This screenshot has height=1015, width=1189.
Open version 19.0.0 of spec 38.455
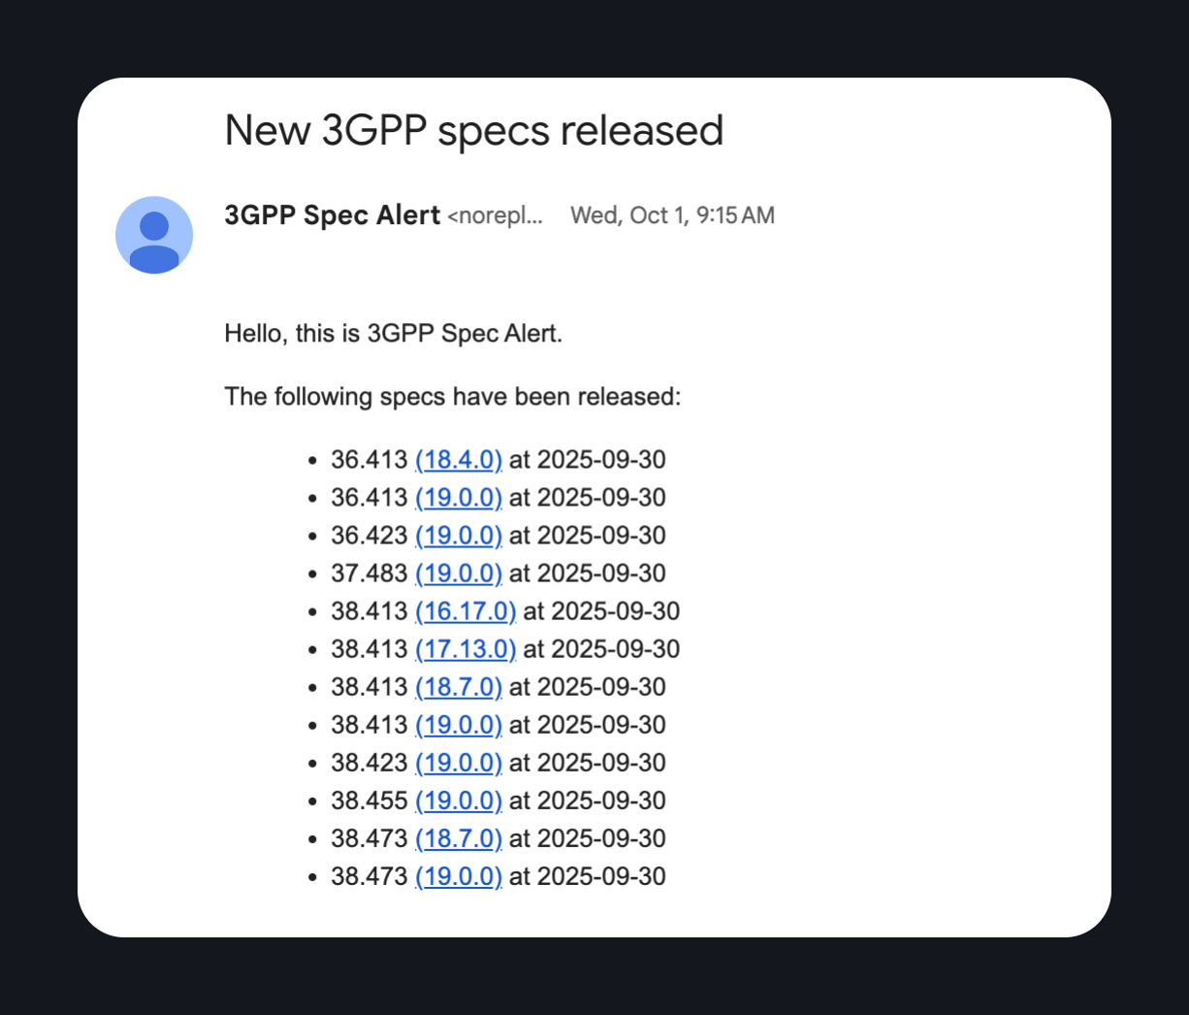(x=458, y=801)
